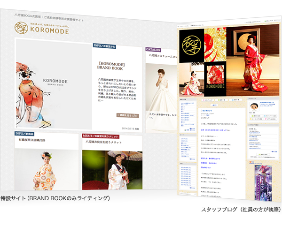Select the purple CATALOG tag label
This screenshot has width=282, height=226.
(x=153, y=50)
